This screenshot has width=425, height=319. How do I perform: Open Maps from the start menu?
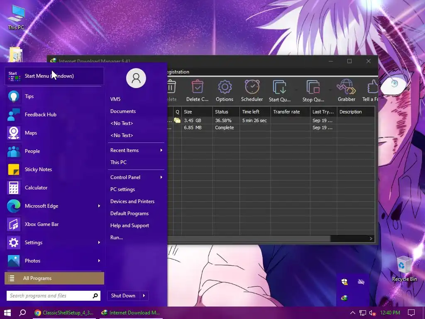[x=54, y=133]
